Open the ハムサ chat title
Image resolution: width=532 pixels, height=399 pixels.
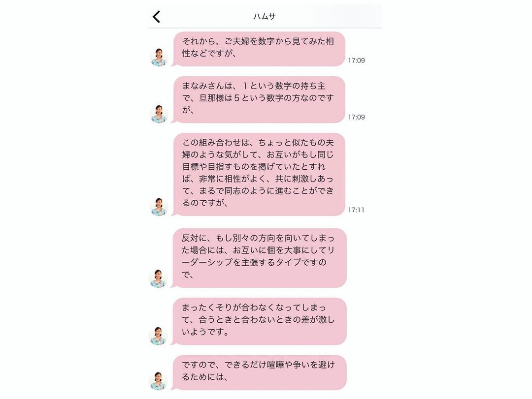[x=265, y=16]
